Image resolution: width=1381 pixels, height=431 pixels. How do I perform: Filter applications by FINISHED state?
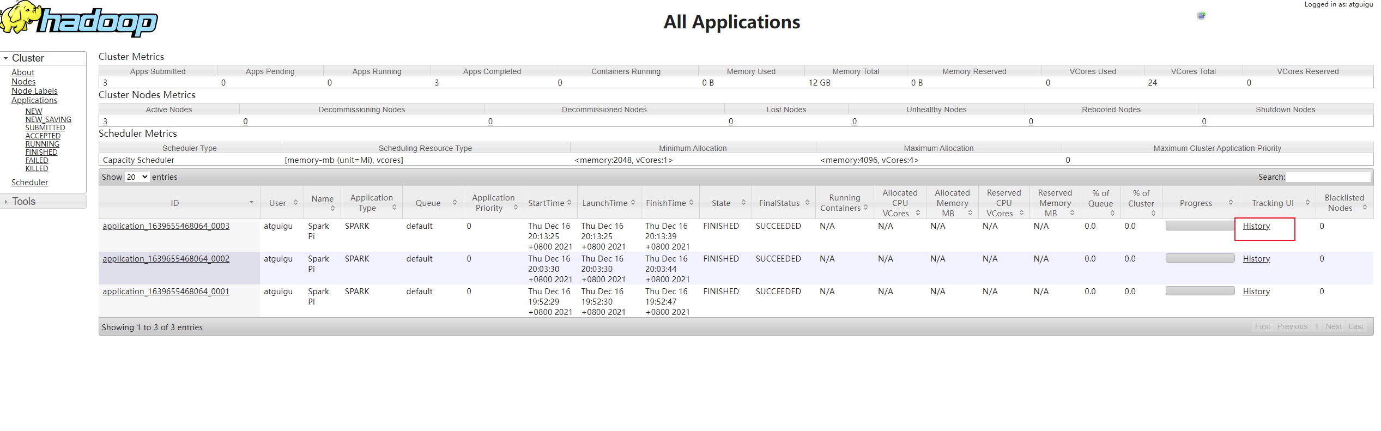pos(41,153)
